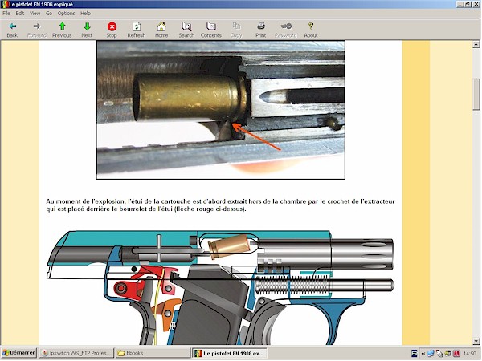Click the greyed Copy toolbar icon

[236, 30]
